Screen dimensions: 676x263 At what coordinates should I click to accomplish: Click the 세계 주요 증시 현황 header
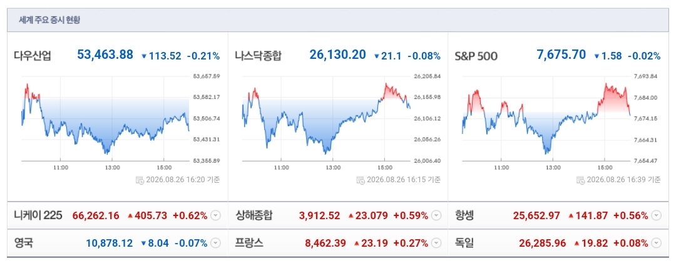[x=49, y=20]
